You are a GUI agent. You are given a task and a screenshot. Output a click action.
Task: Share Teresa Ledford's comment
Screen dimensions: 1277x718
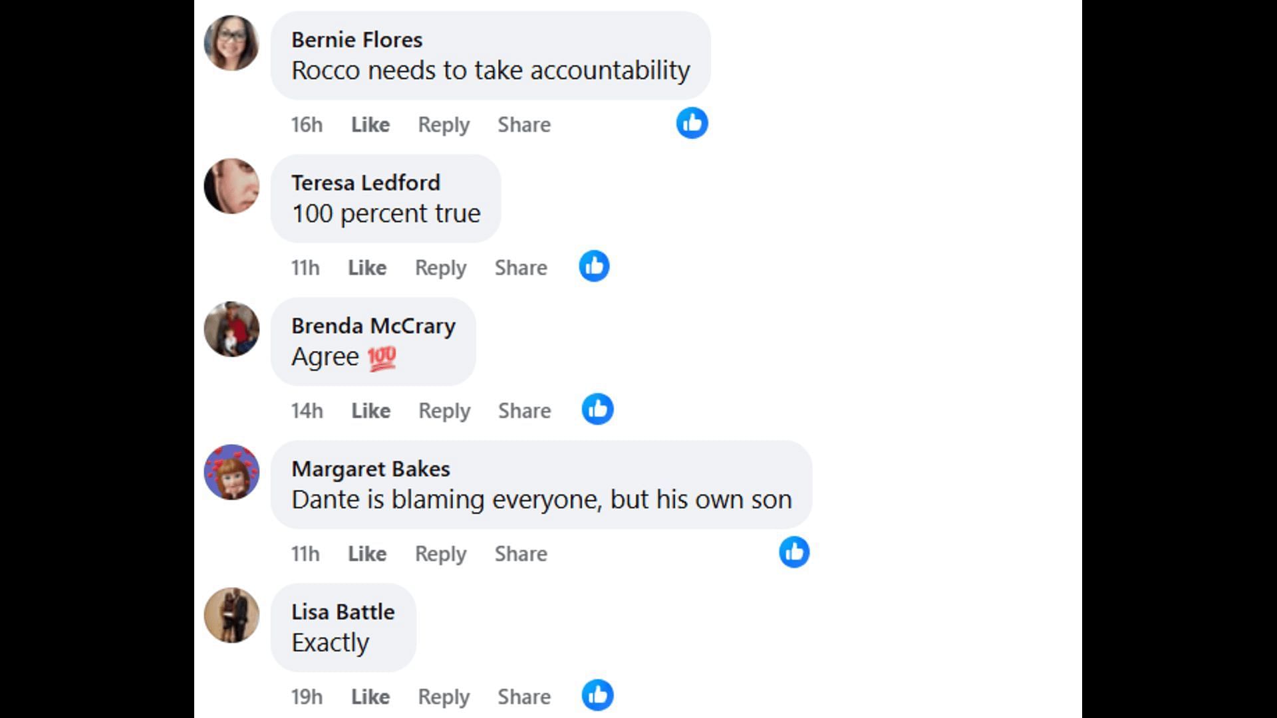coord(521,268)
